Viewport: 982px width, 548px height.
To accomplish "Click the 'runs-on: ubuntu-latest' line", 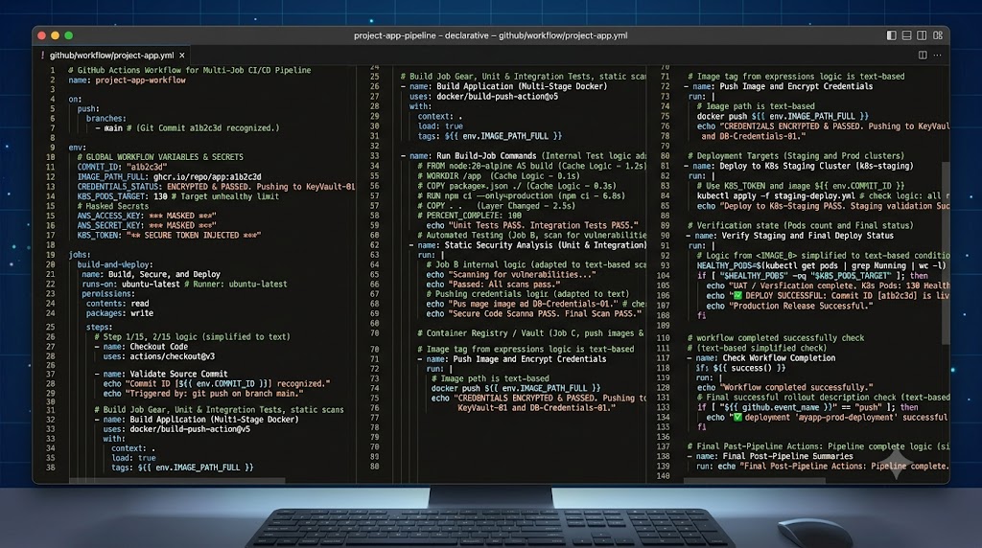I will (x=184, y=284).
